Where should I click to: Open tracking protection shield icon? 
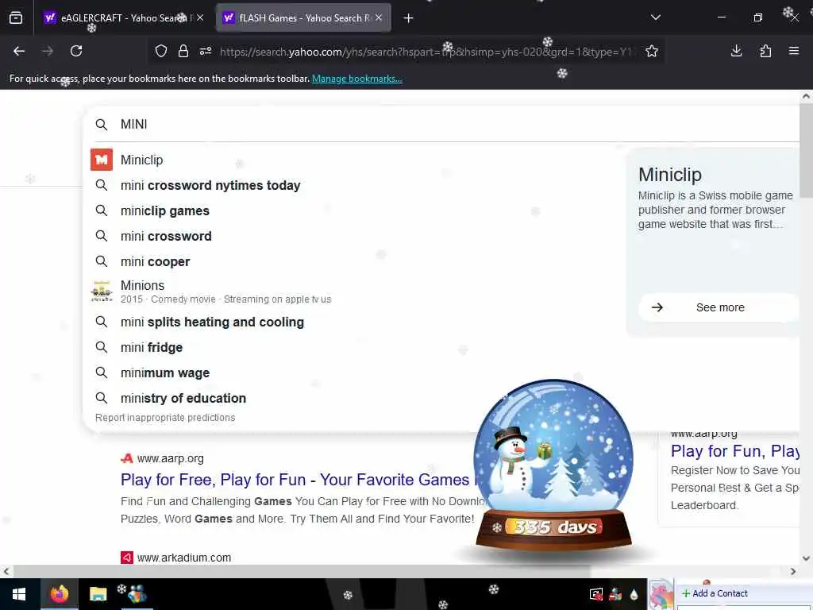[x=161, y=51]
